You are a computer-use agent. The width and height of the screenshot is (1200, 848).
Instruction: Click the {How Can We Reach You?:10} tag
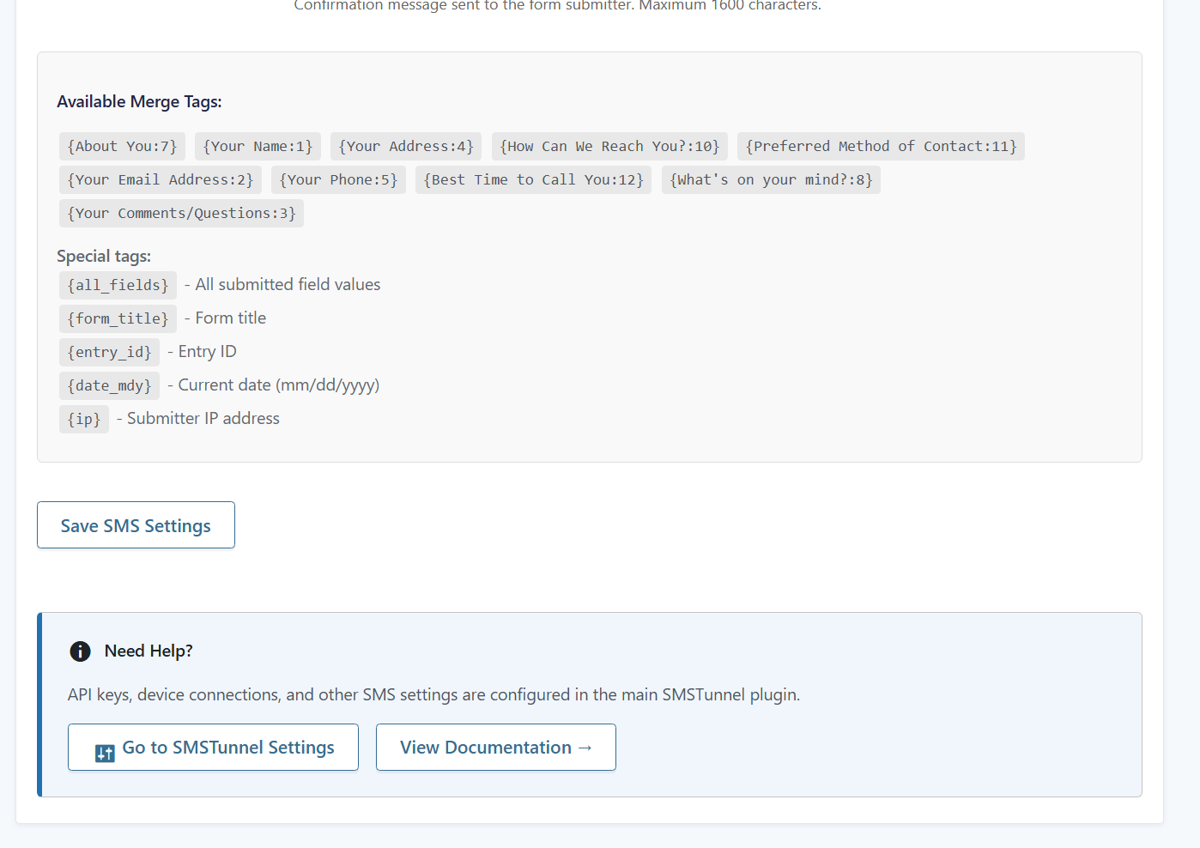pos(609,146)
